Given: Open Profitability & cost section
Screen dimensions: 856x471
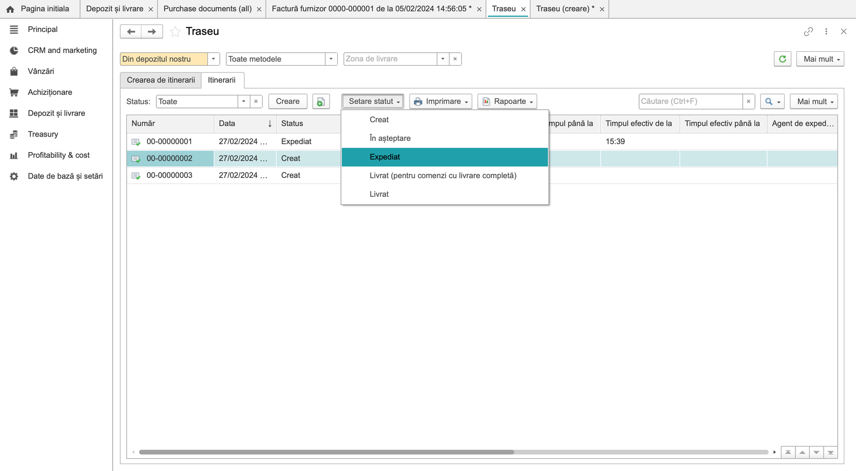Looking at the screenshot, I should (59, 155).
